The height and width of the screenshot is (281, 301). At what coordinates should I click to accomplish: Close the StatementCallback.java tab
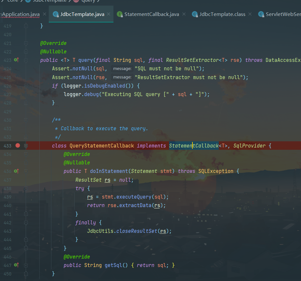tap(184, 14)
